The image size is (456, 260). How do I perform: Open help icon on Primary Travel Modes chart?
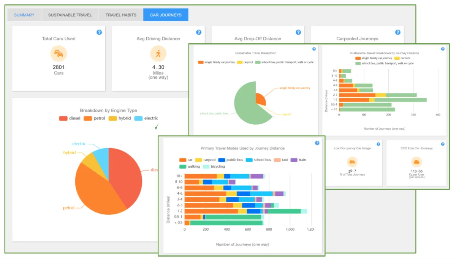tap(317, 143)
